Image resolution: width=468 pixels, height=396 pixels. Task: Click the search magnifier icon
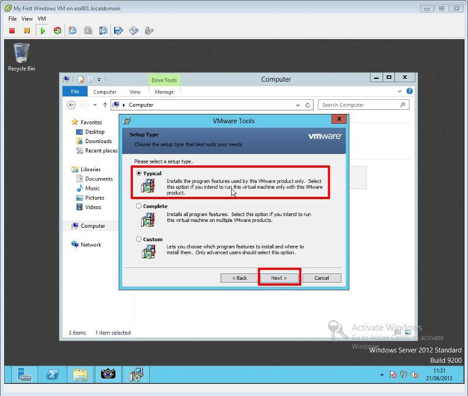coord(402,105)
